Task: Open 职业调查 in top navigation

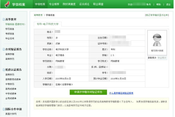Action: 98,4
